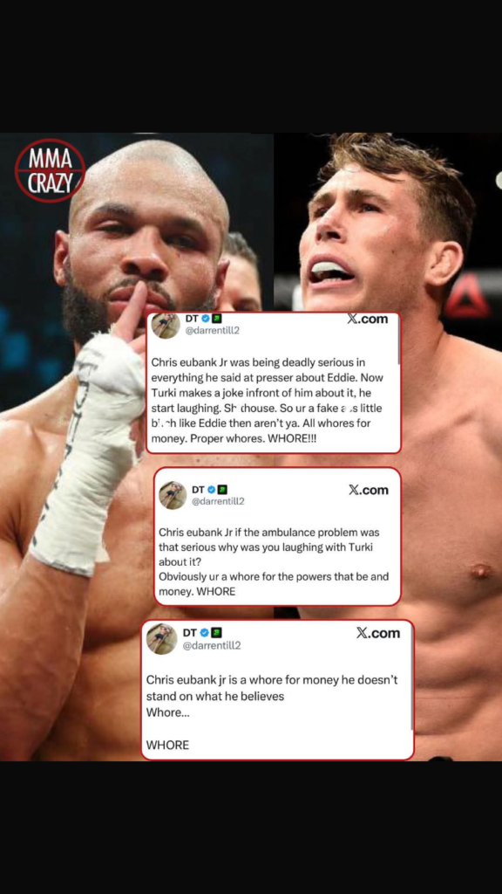Click the green square affiliate badge in the middle tweet
This screenshot has width=502, height=894.
click(x=222, y=489)
